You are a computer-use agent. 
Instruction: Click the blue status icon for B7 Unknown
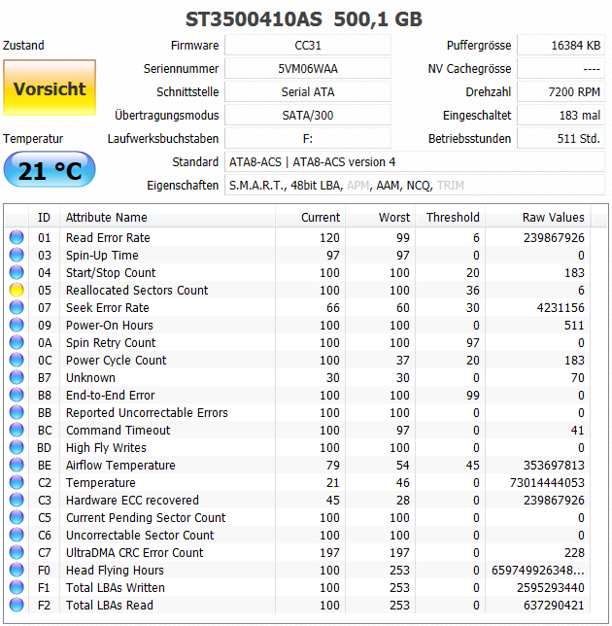(17, 378)
